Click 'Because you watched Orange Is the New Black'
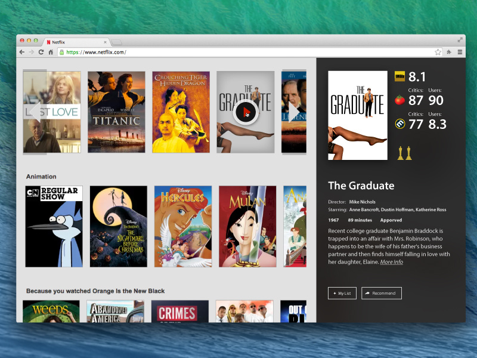Image resolution: width=477 pixels, height=358 pixels. click(95, 291)
